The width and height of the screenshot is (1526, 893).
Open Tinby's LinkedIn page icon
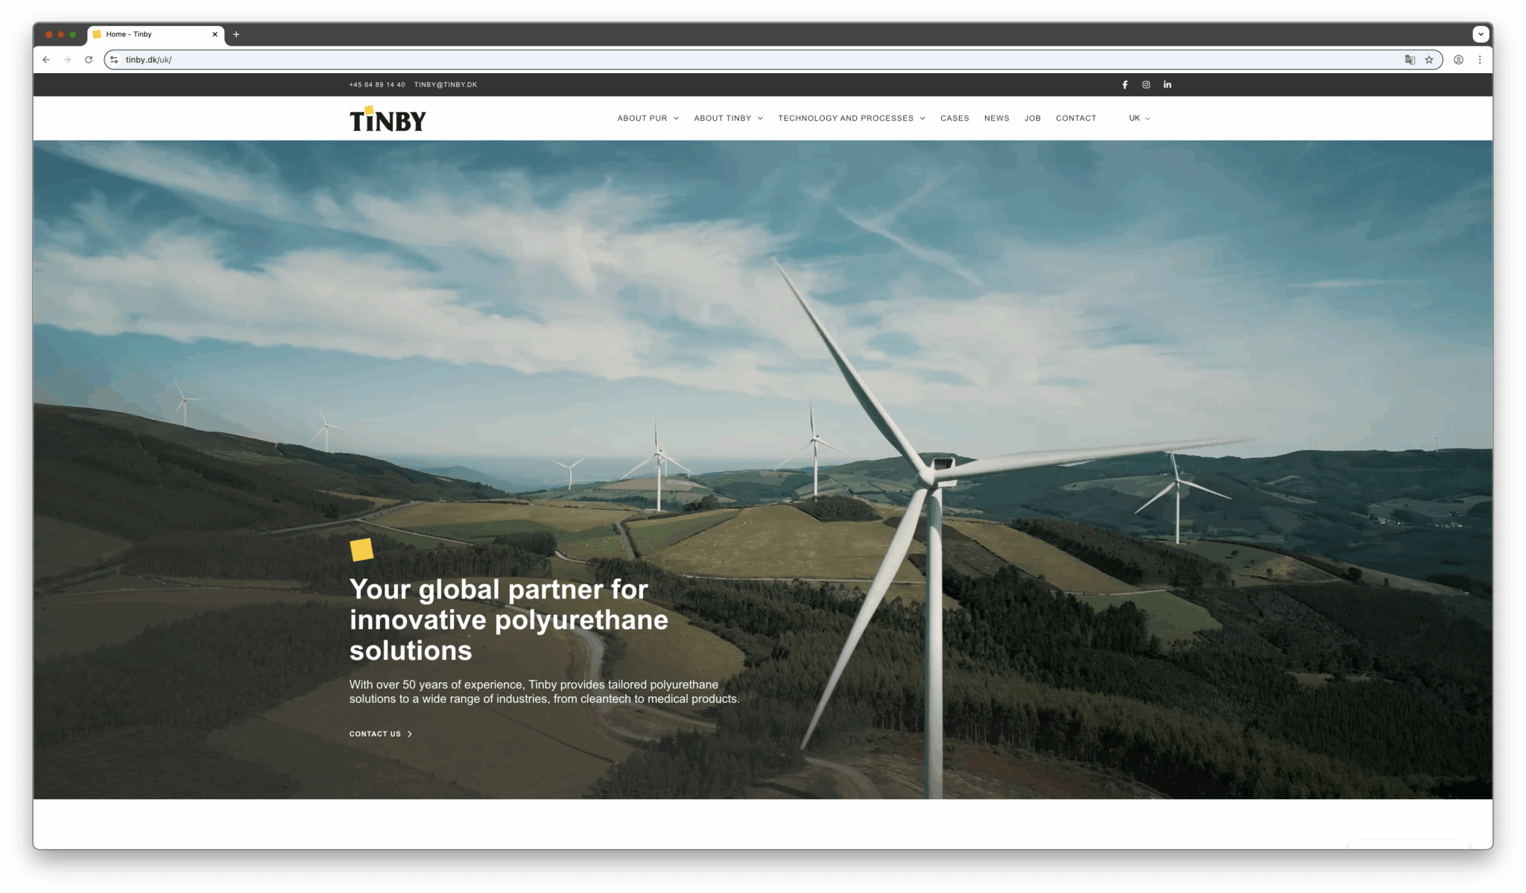[1168, 85]
